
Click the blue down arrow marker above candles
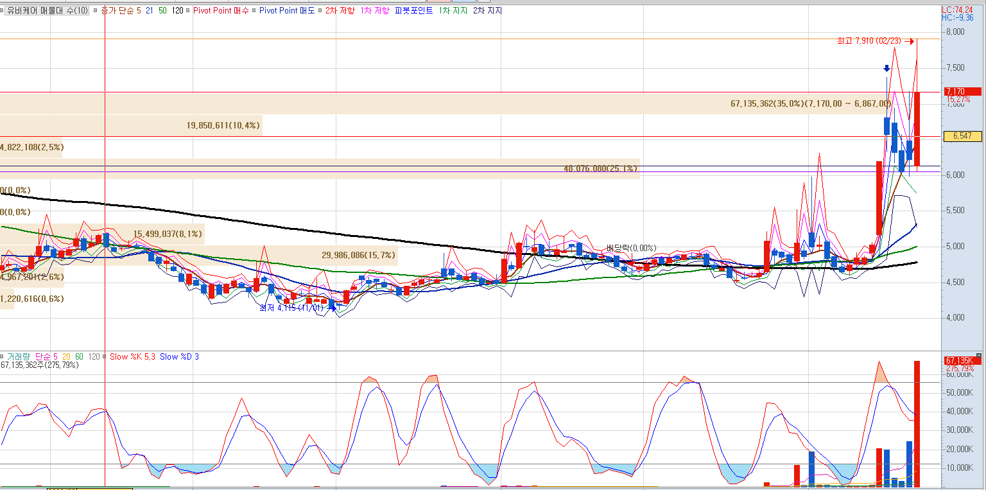(x=887, y=68)
